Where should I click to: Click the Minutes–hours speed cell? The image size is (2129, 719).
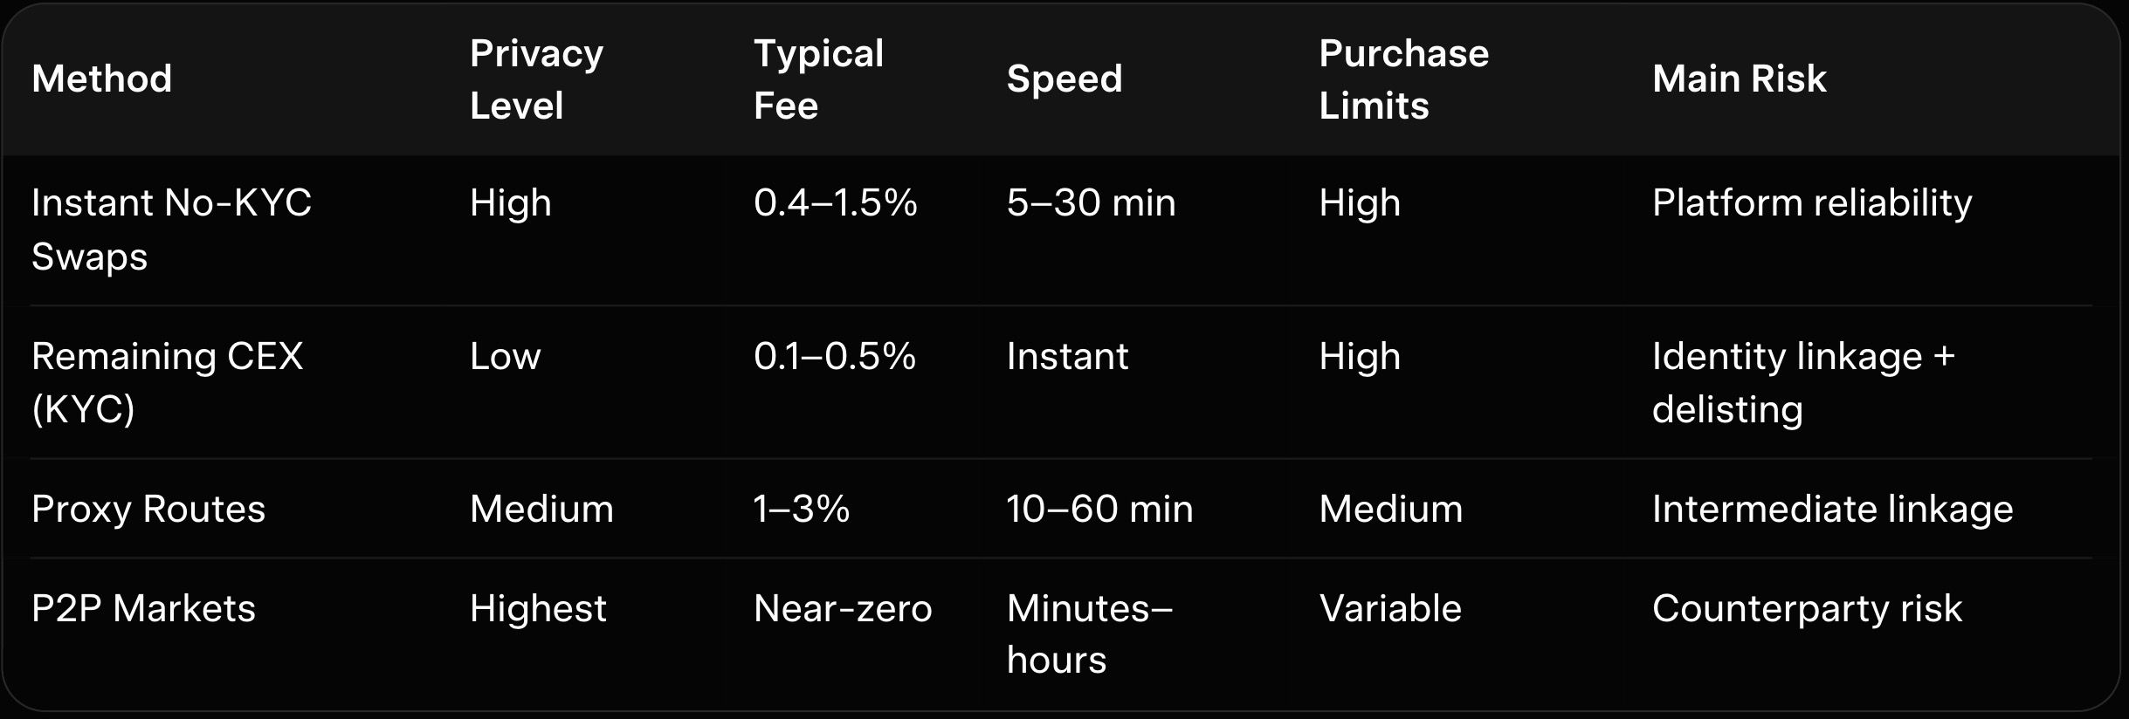pos(1089,633)
